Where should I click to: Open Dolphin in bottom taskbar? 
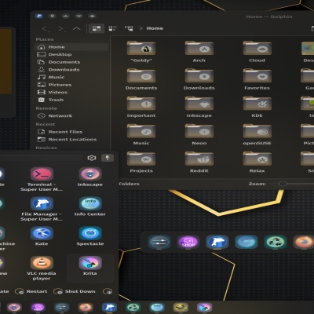tap(109, 307)
